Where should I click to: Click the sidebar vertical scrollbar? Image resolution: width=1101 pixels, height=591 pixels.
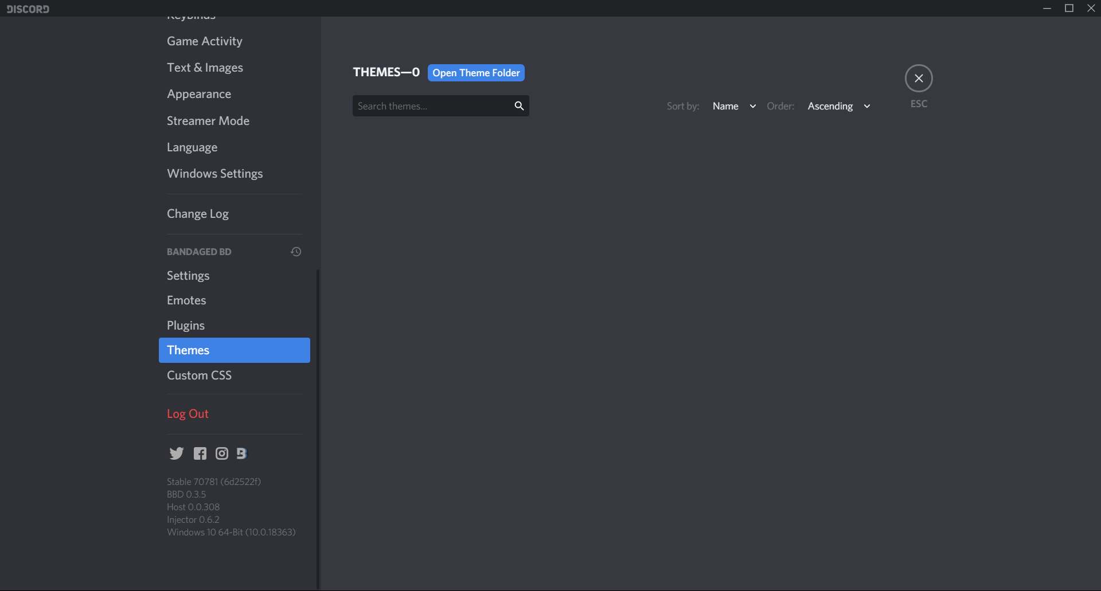[318, 429]
